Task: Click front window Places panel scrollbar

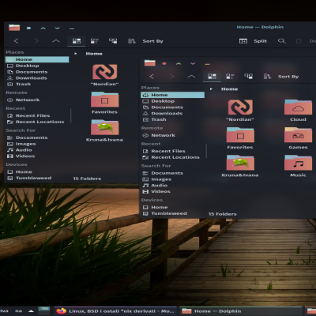Action: pos(206,151)
